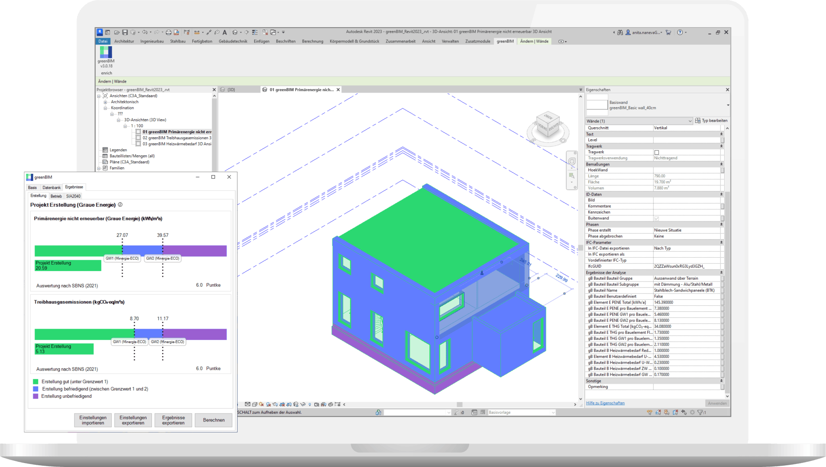The height and width of the screenshot is (467, 826).
Task: Click the Thin Lines icon
Action: (255, 32)
